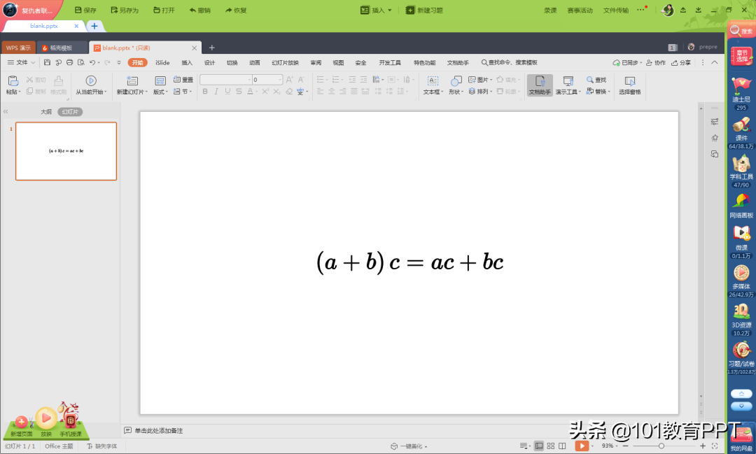
Task: Toggle Strikethrough formatting
Action: pyautogui.click(x=239, y=91)
